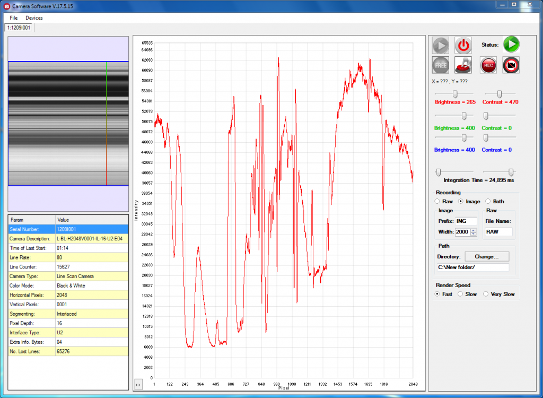543x398 pixels.
Task: Select Both recording radio button
Action: 488,201
